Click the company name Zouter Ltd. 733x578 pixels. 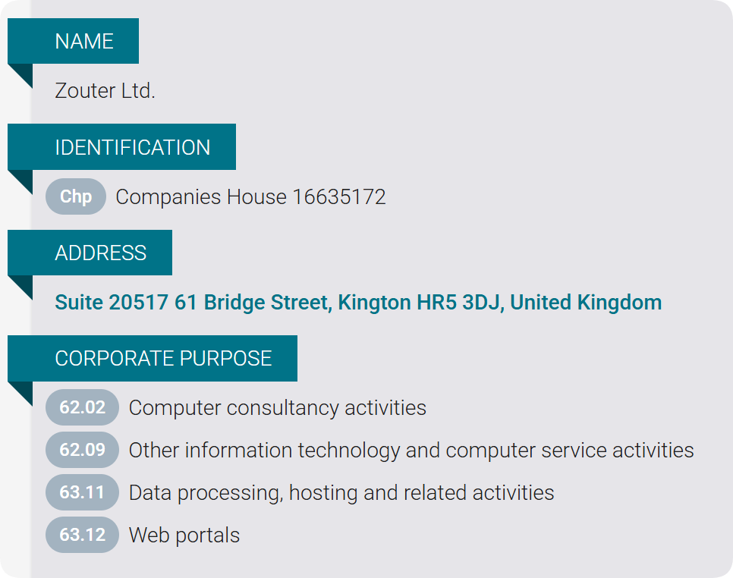coord(105,91)
